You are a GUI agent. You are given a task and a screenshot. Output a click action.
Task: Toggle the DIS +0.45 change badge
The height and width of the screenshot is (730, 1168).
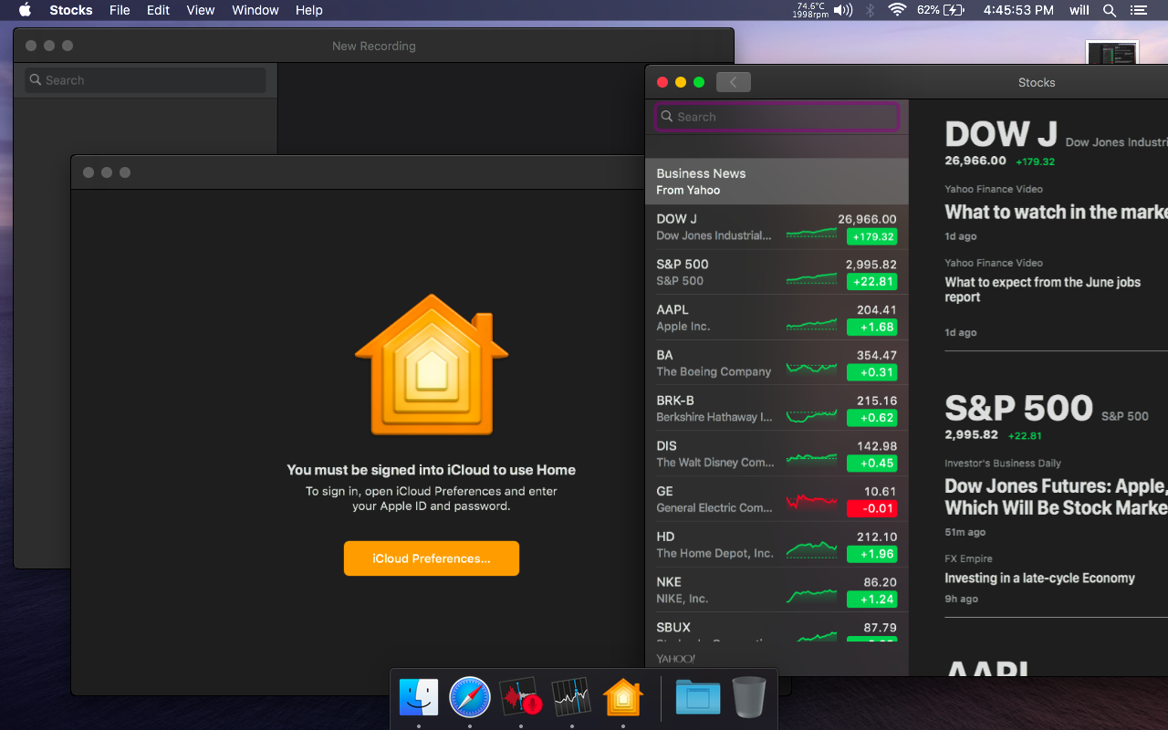coord(871,463)
